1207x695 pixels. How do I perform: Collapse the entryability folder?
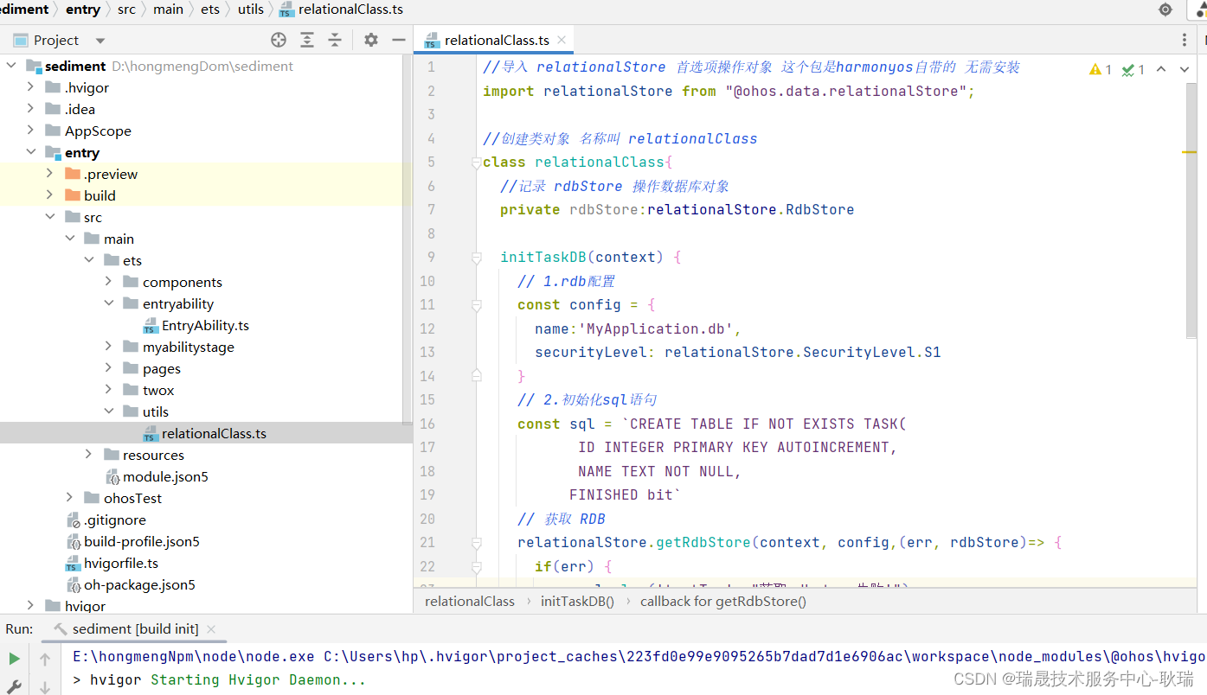[x=108, y=303]
